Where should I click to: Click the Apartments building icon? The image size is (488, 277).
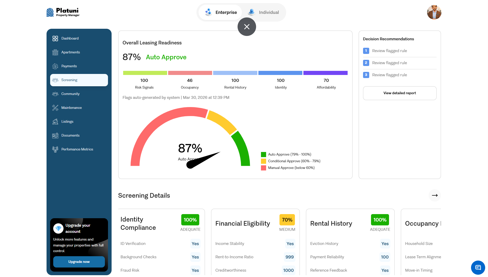[x=55, y=52]
